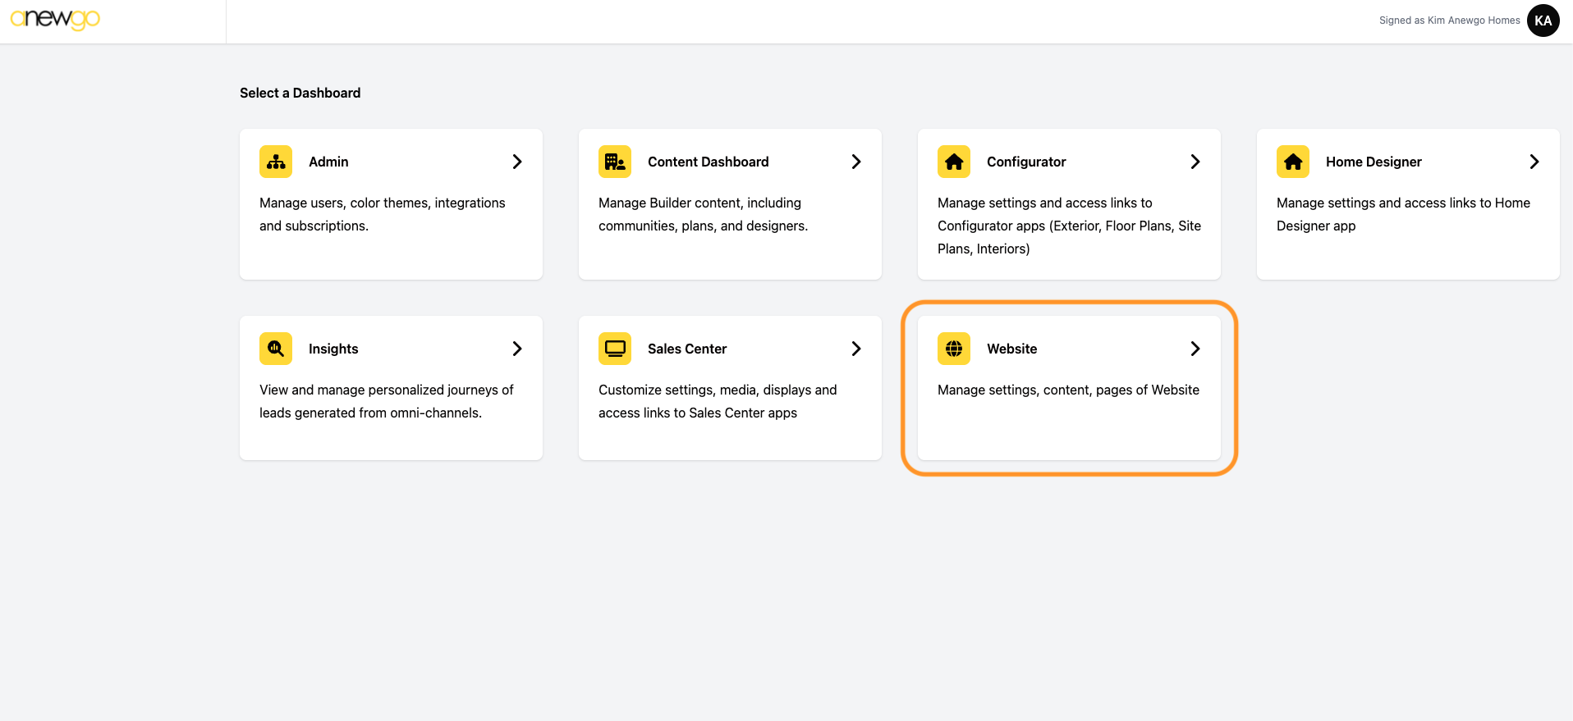Click the Home Designer house icon
This screenshot has height=721, width=1573.
(x=1293, y=162)
